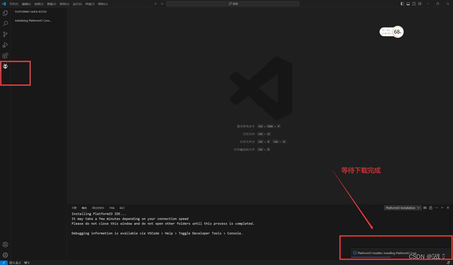Click the remote window status bar button
Screen dimensions: 453x265
point(4,263)
